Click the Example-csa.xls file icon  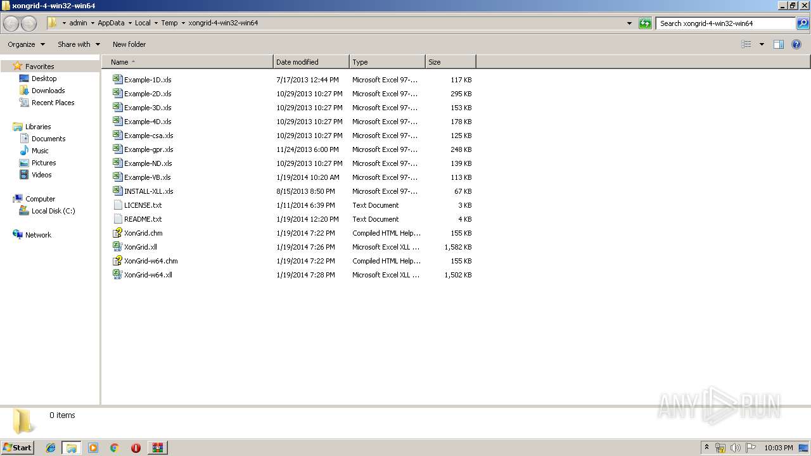pos(117,135)
